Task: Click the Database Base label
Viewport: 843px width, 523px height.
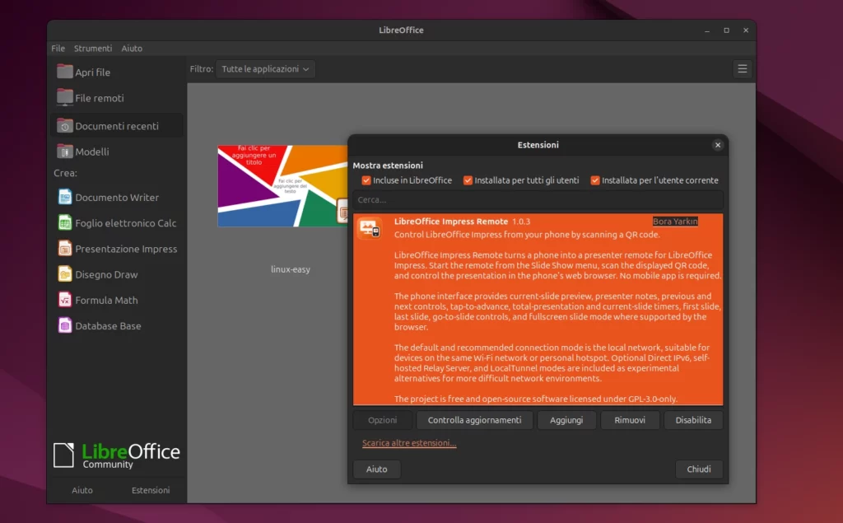Action: pos(108,326)
